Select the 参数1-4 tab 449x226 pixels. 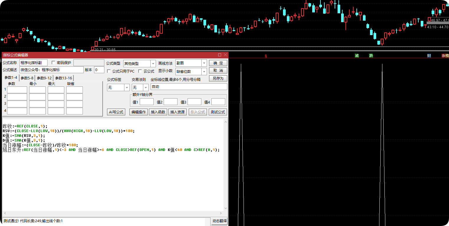point(11,78)
